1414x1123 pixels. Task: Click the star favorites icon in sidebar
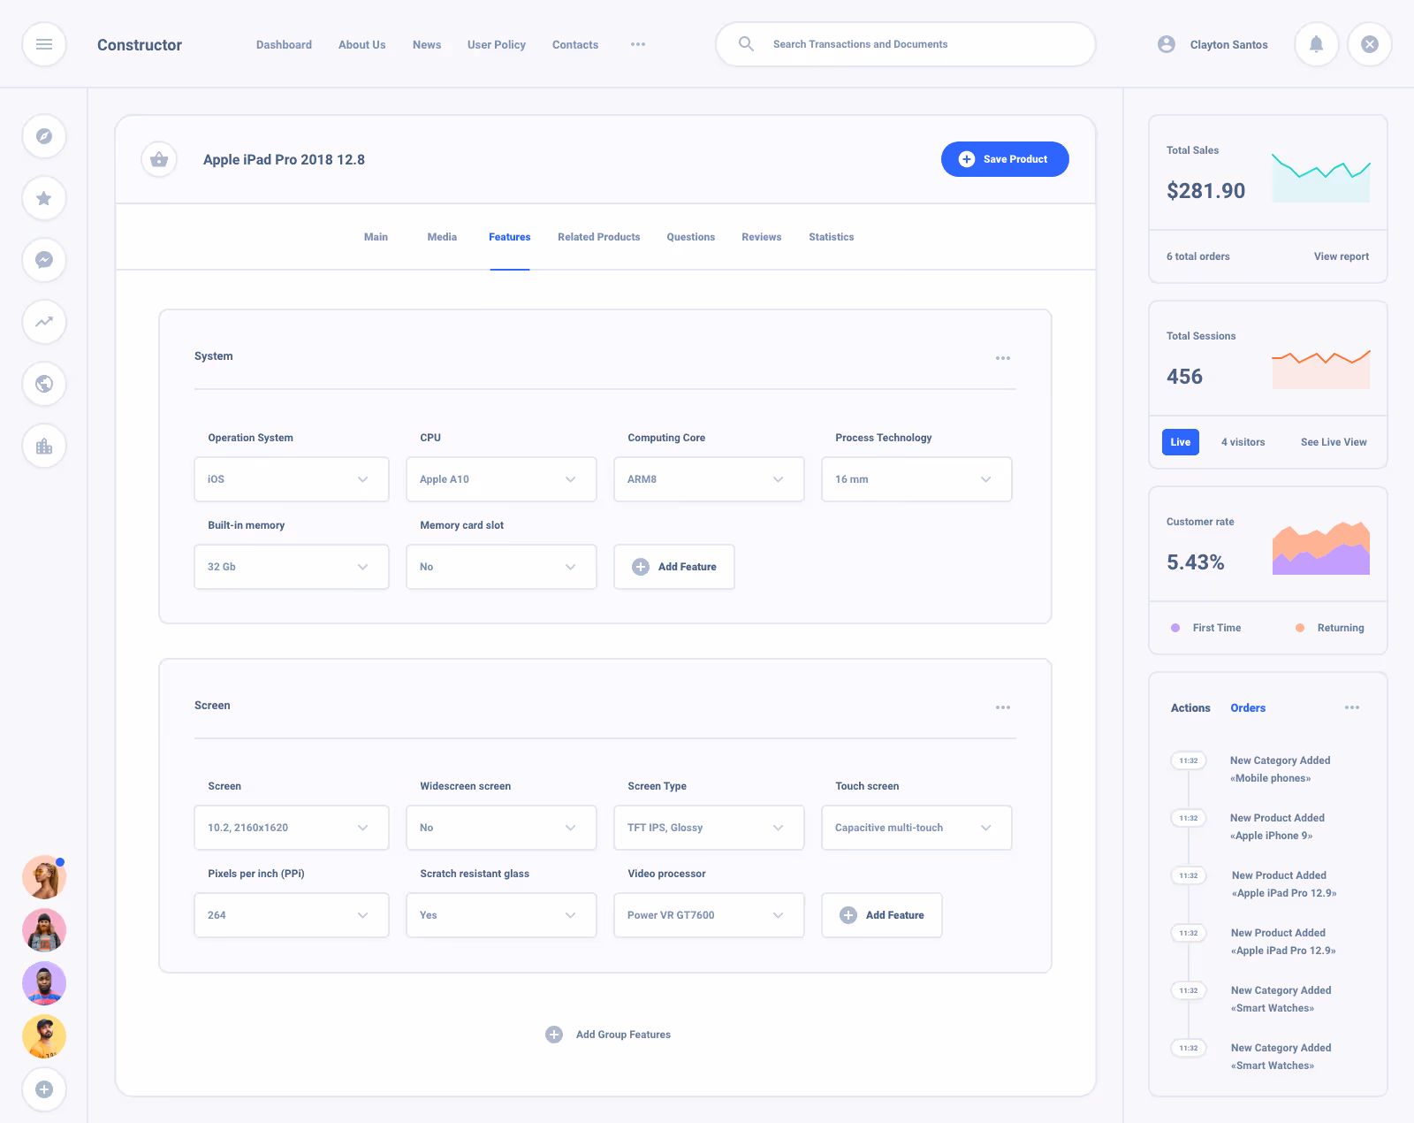pyautogui.click(x=43, y=198)
